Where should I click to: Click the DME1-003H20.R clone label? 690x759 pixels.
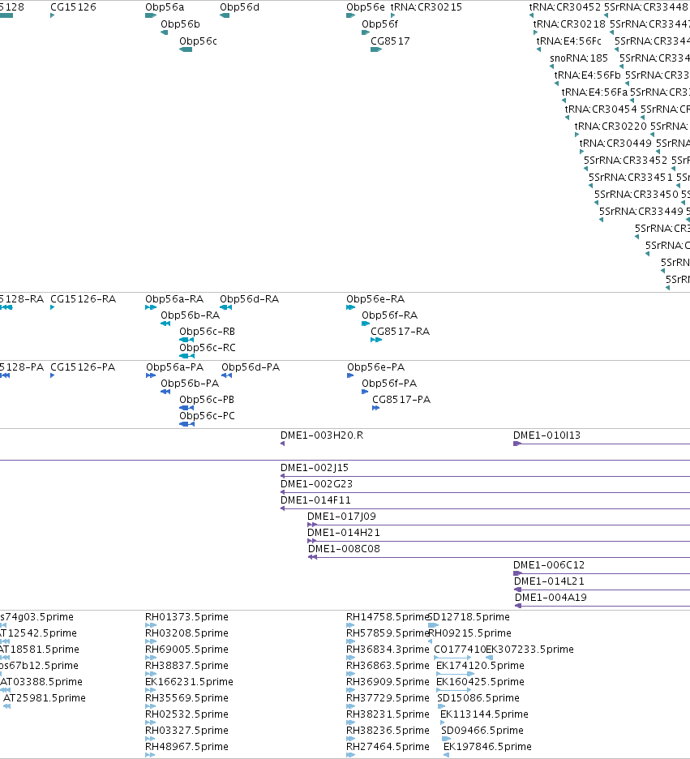tap(322, 435)
